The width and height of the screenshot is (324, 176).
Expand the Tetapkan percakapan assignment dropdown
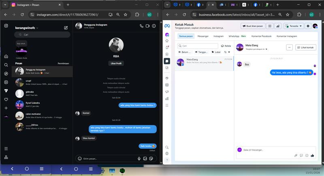tap(256, 49)
